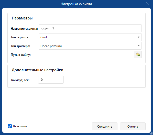Viewport: 153px width, 135px height.
Task: Expand the Тип триггера dropdown arrow
Action: (138, 46)
